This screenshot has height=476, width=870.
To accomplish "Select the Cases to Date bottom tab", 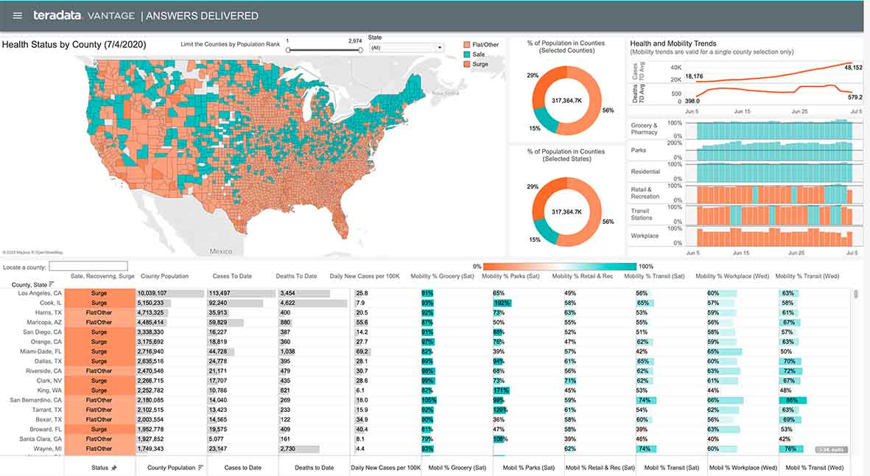I will [242, 467].
